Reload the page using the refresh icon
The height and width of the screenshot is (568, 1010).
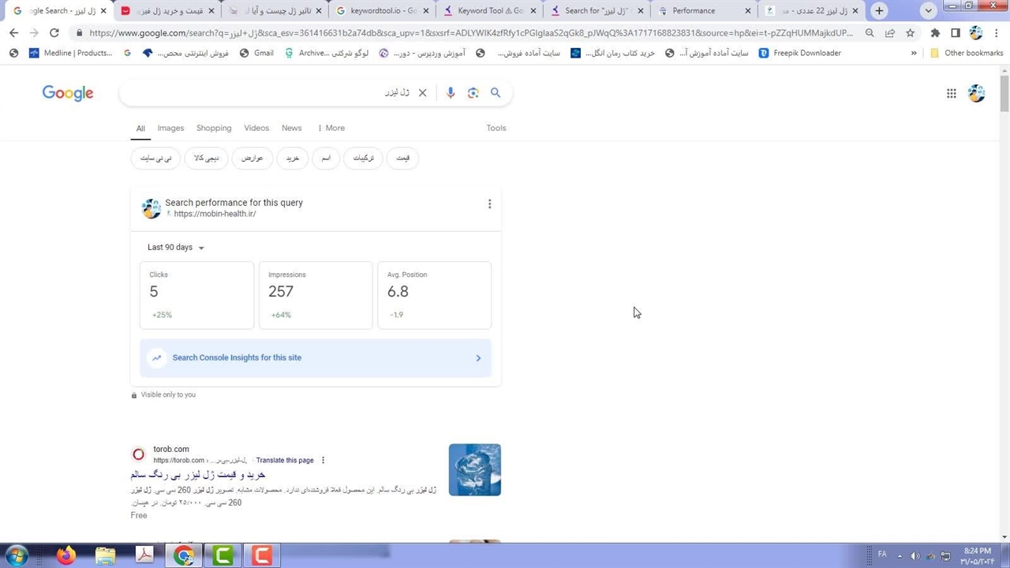54,32
